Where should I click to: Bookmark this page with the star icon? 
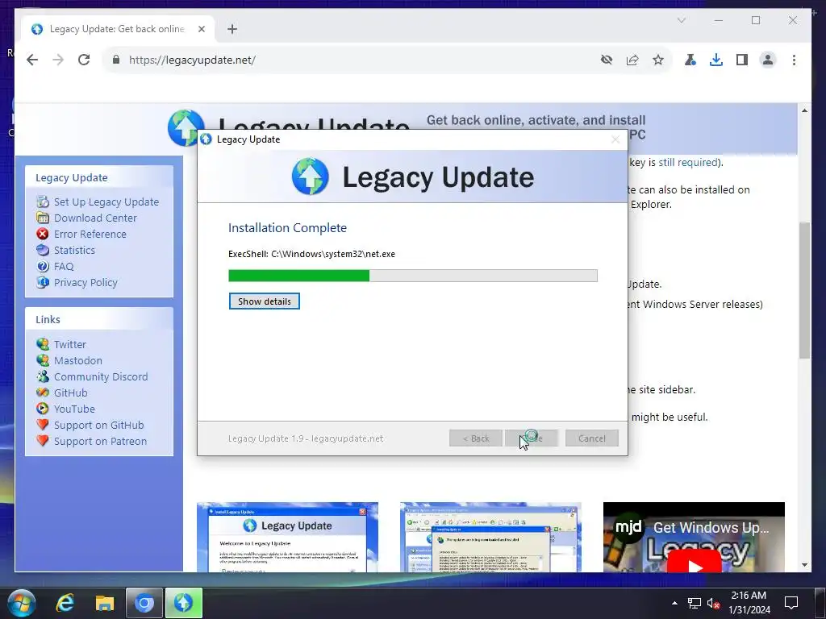(658, 60)
